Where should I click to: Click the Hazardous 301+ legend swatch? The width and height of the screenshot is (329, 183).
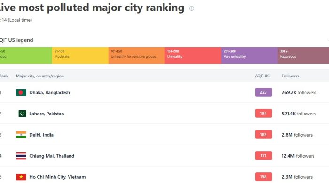303,55
